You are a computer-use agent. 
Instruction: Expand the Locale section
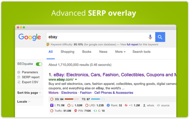(24, 101)
